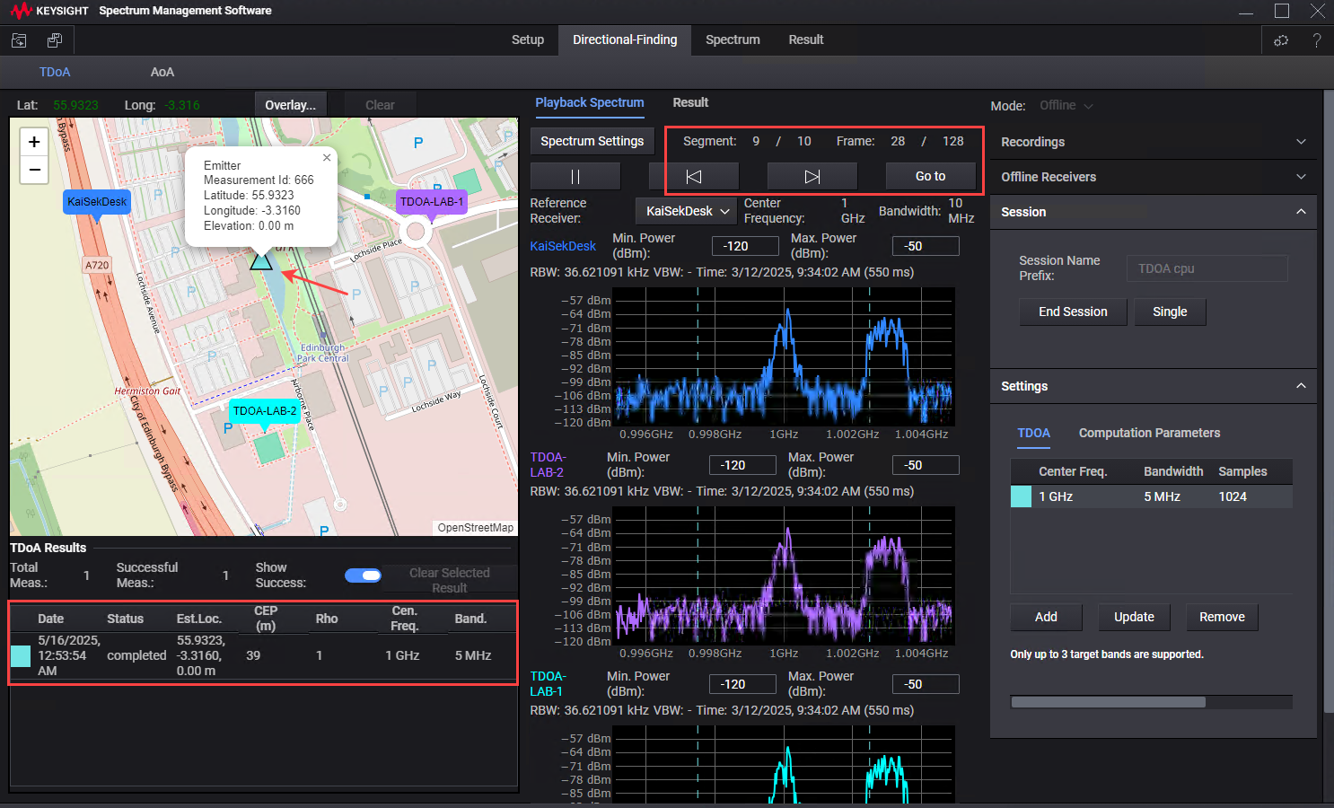
Task: Click the Clear button above the map
Action: 380,105
